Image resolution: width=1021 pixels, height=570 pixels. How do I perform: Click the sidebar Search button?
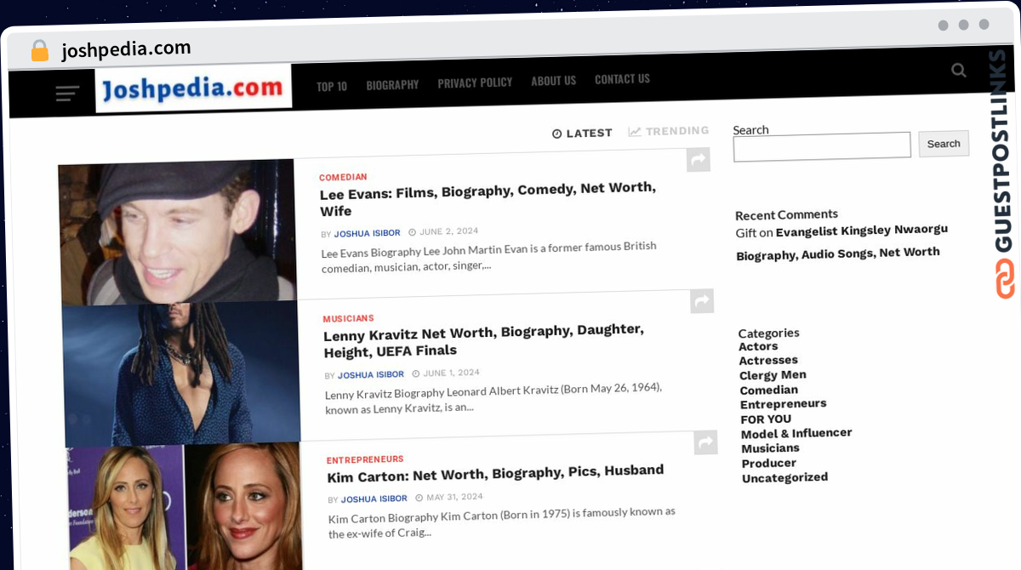point(944,144)
